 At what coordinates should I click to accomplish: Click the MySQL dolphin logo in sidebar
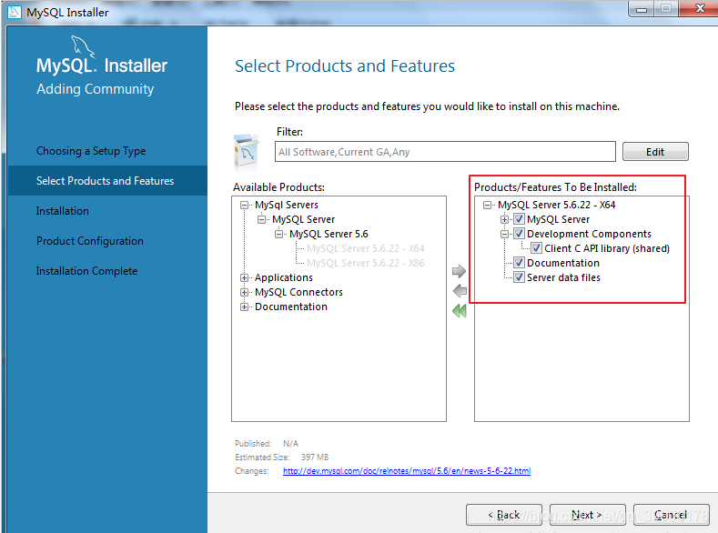point(83,47)
